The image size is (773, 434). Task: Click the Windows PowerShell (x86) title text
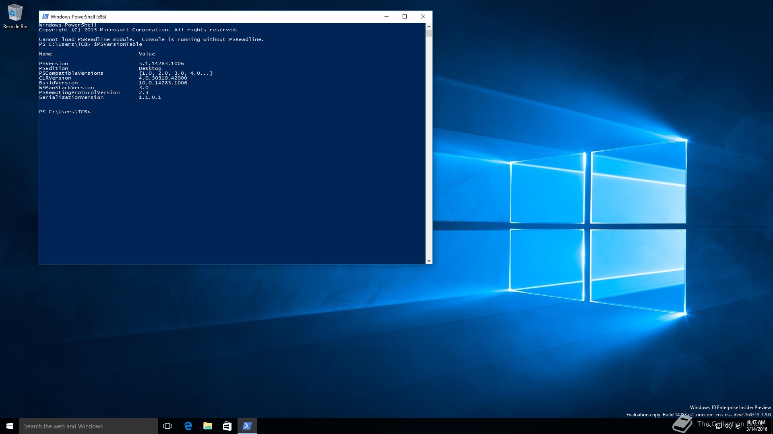[79, 17]
